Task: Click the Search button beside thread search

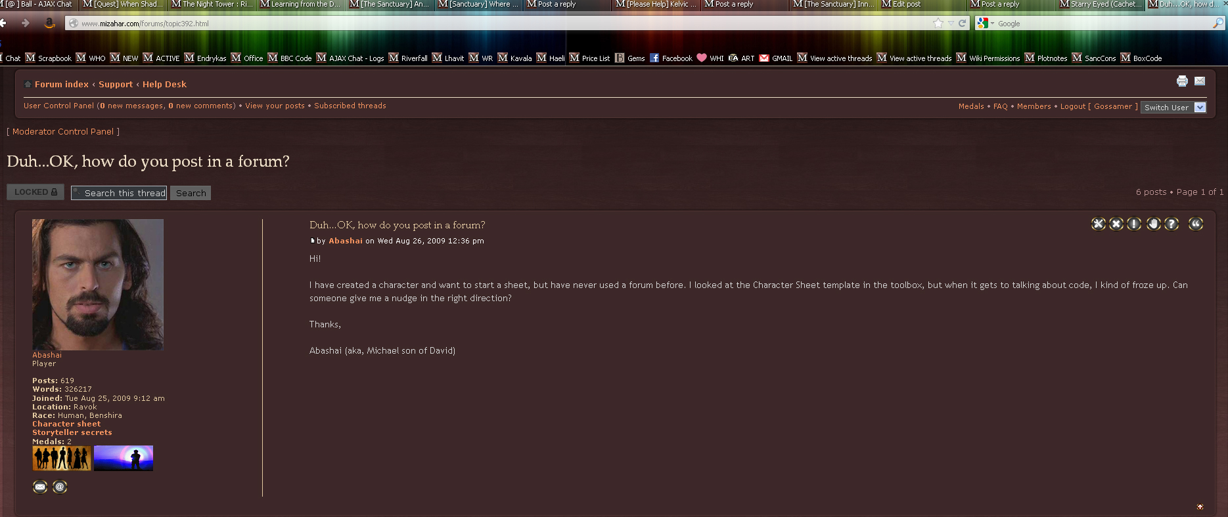Action: tap(191, 193)
